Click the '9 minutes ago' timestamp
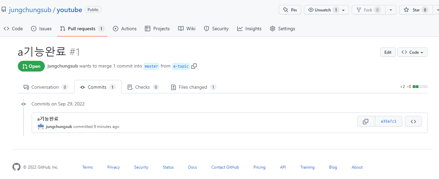The image size is (439, 179). [x=106, y=127]
